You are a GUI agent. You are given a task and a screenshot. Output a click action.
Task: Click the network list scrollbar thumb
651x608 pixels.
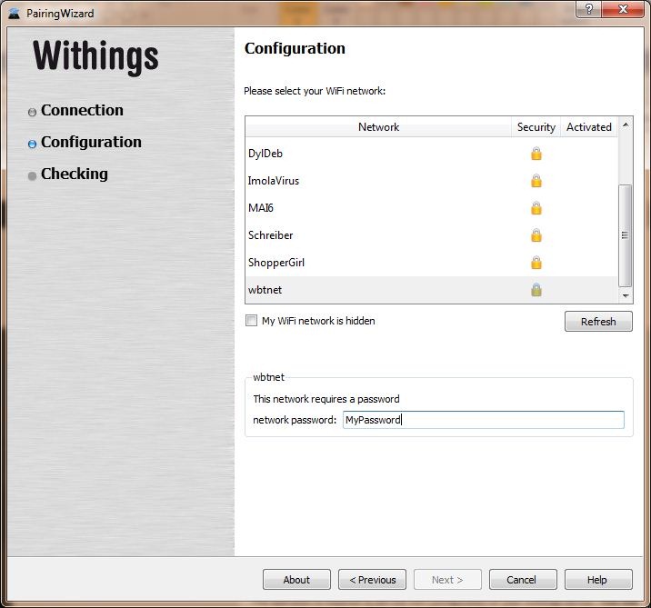coord(626,235)
